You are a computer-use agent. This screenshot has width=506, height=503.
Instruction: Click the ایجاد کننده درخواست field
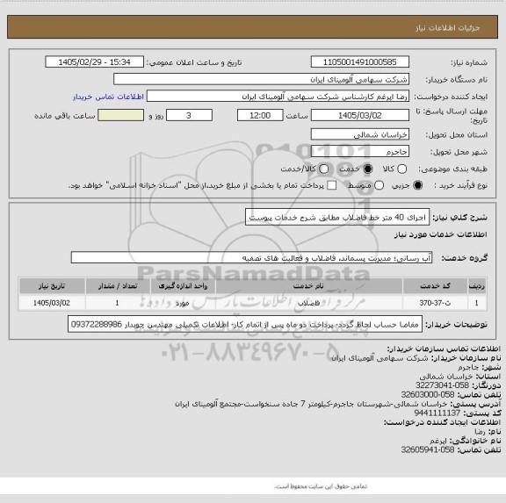[278, 97]
